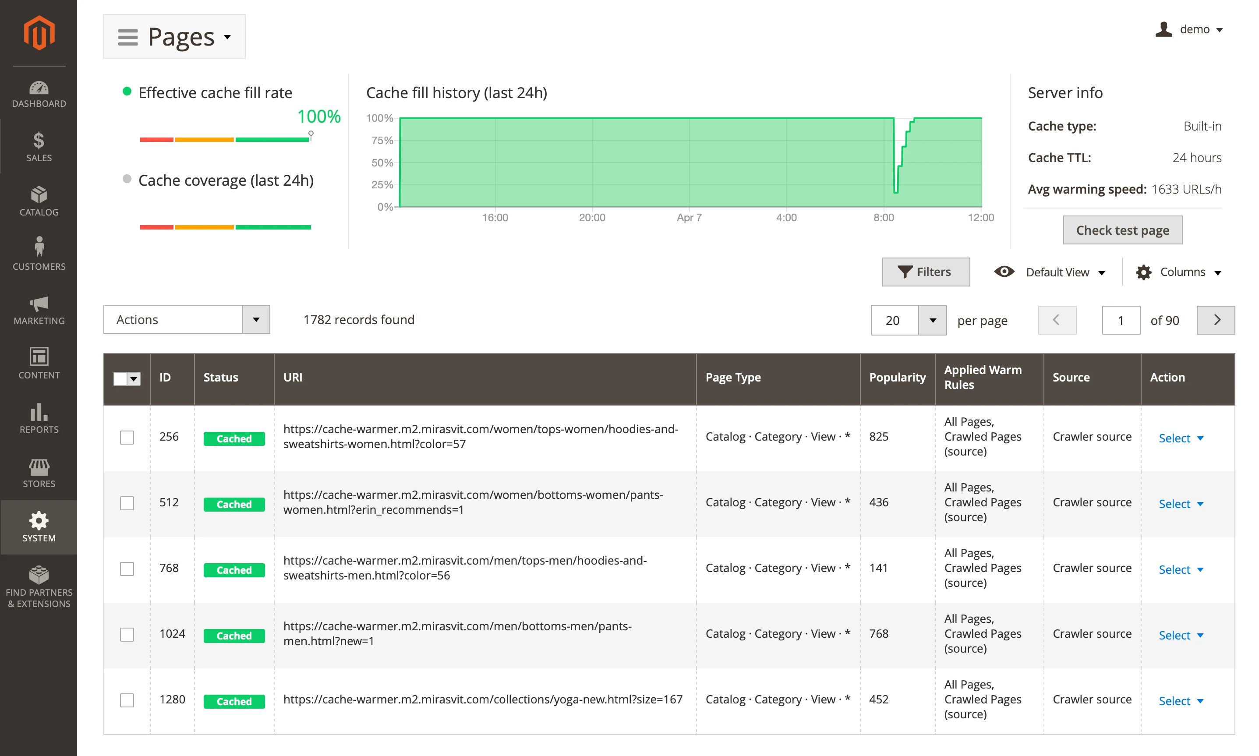Screen dimensions: 1259x756
Task: Open Filters for the pages grid
Action: (926, 272)
